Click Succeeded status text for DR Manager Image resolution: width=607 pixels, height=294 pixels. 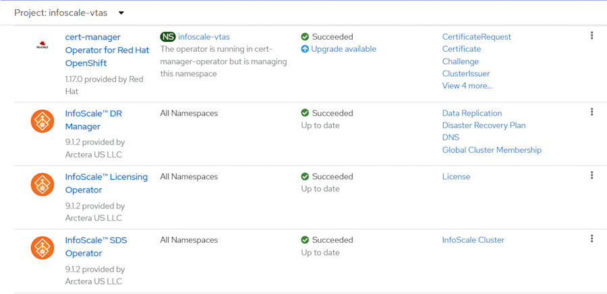pos(333,113)
